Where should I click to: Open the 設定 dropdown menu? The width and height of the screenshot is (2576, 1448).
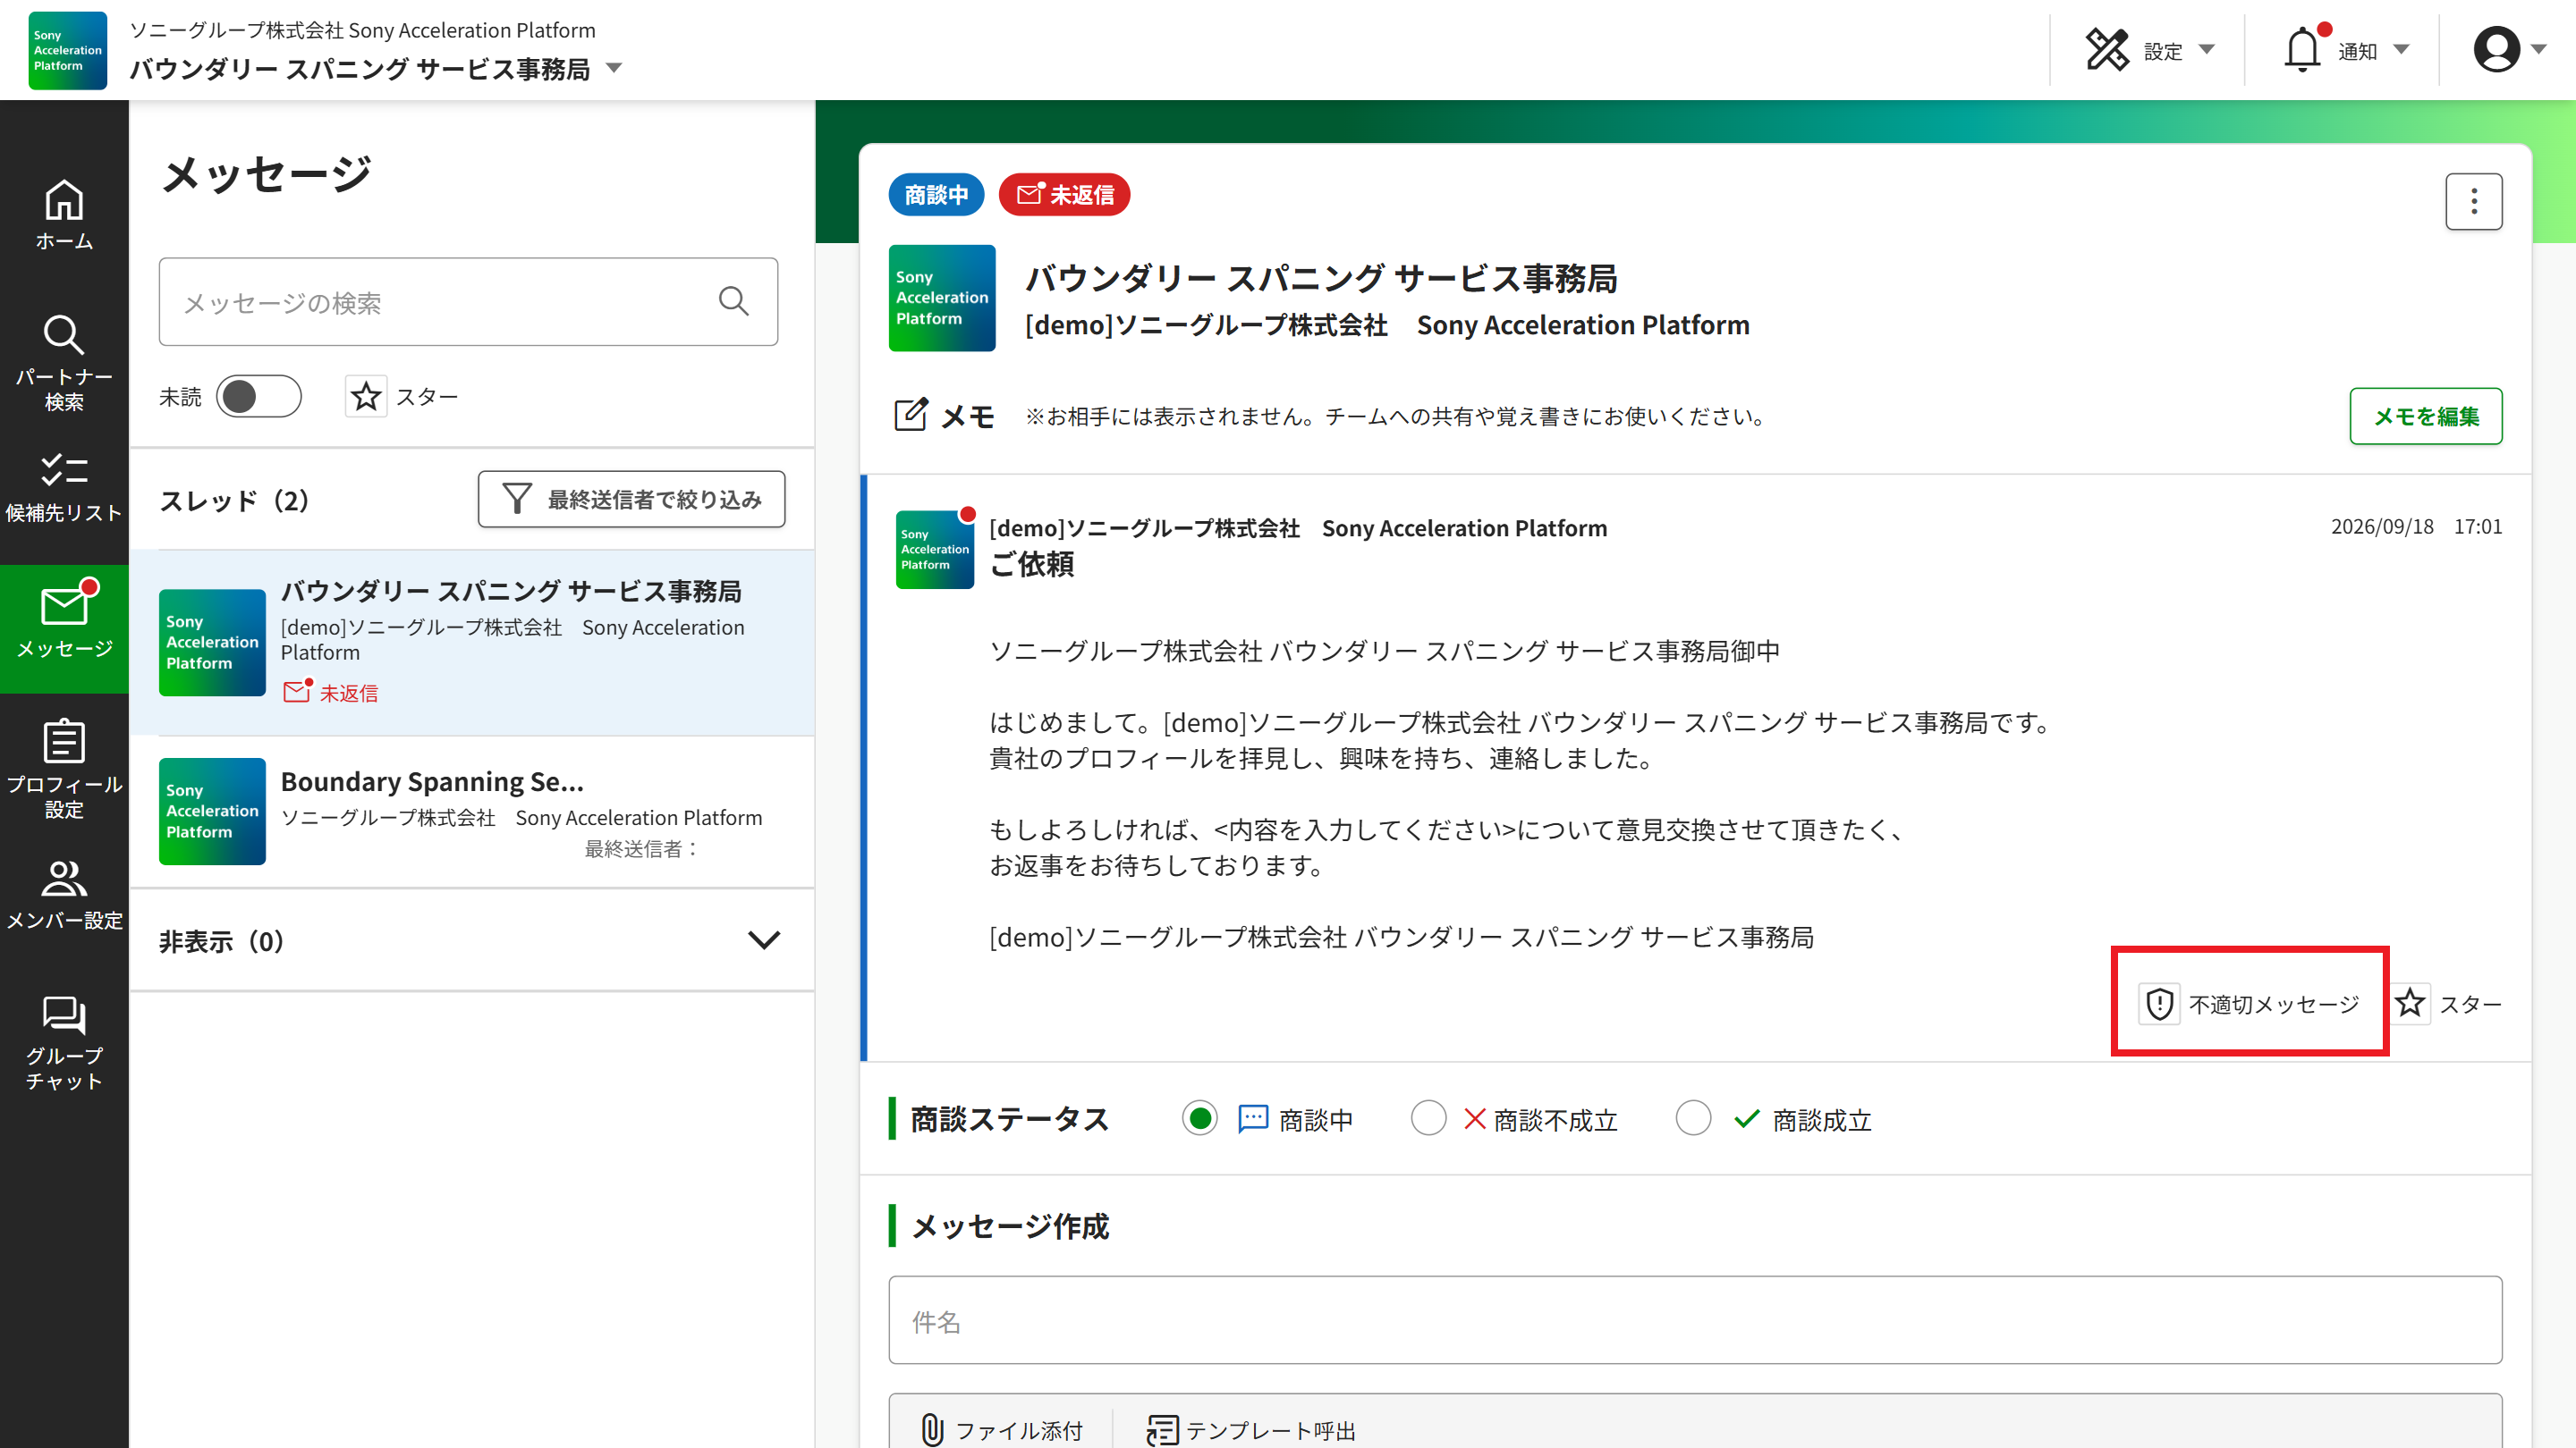pos(2150,50)
